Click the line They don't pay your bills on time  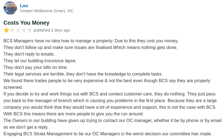36,67
